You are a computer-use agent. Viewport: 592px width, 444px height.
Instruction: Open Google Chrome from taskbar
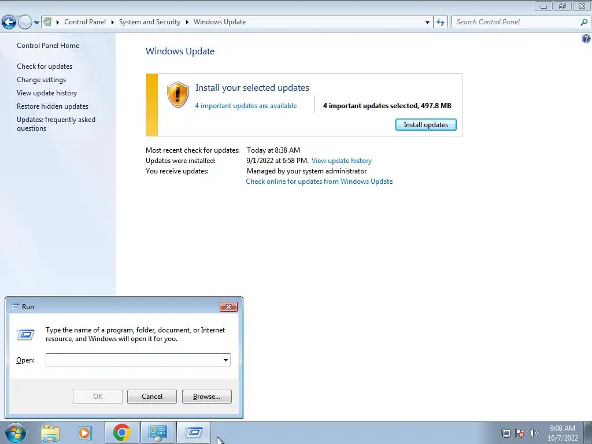coord(121,432)
